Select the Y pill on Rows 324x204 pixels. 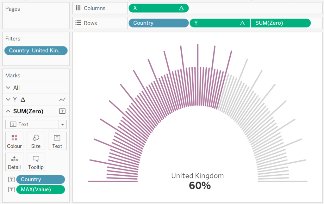pyautogui.click(x=220, y=23)
